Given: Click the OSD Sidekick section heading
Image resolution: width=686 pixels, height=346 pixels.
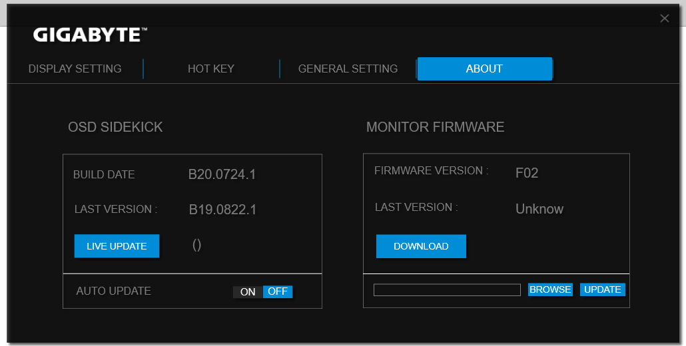Looking at the screenshot, I should [115, 127].
